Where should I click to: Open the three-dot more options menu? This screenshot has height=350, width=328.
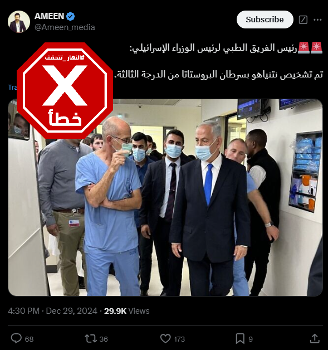[317, 20]
